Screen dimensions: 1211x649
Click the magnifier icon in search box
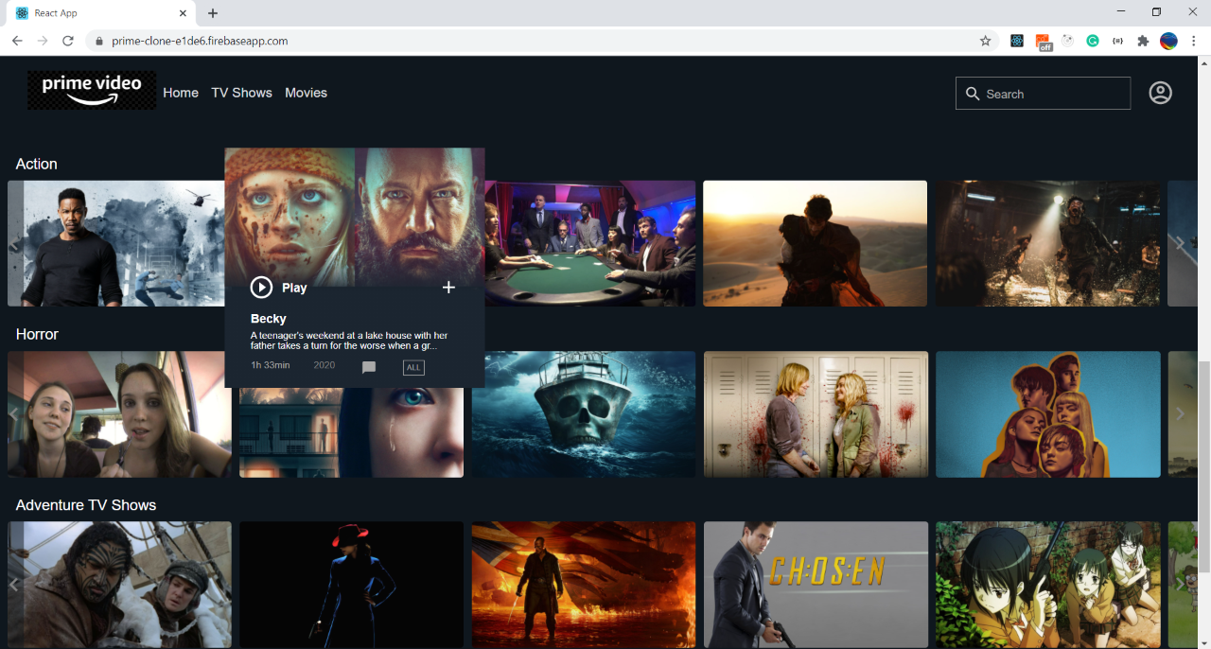pyautogui.click(x=973, y=94)
